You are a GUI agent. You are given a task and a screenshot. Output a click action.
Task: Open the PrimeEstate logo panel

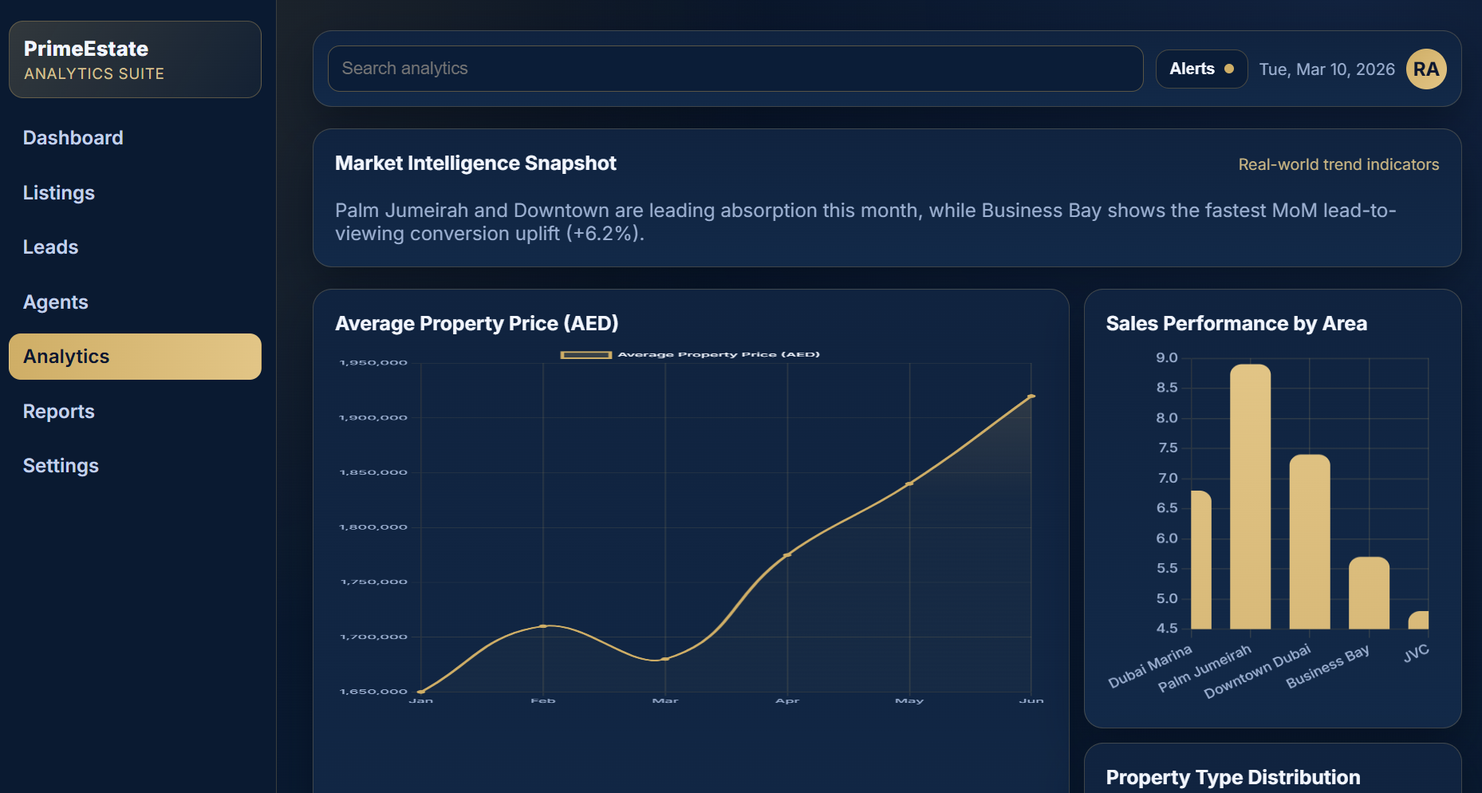[134, 59]
